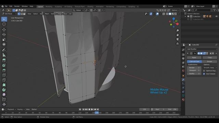Toggle X-ray view button
Viewport: 219px width, 123px height.
(164, 14)
